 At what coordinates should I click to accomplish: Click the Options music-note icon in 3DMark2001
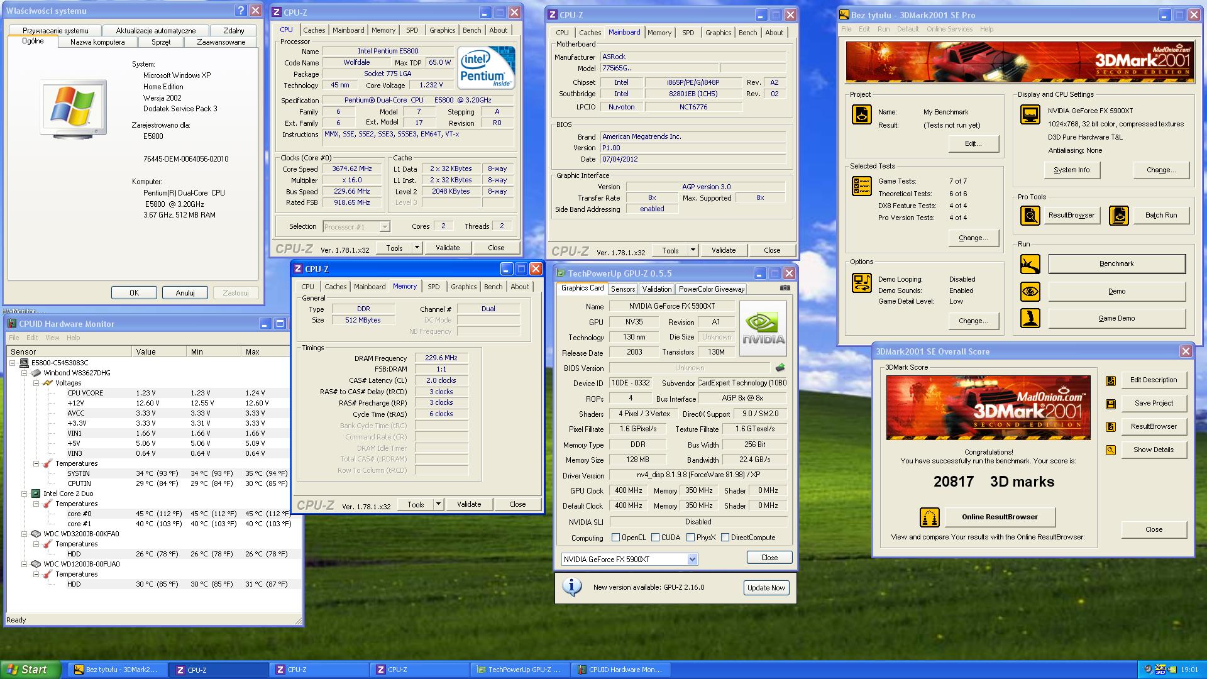coord(861,282)
